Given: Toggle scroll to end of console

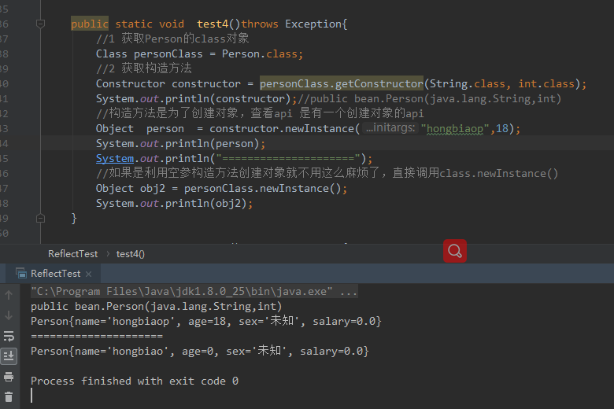Looking at the screenshot, I should click(x=9, y=356).
